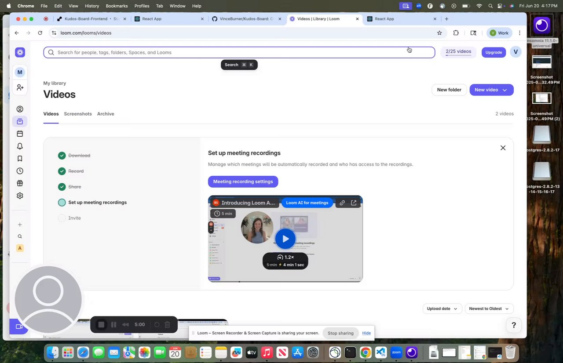Open VS Code from the dock
The width and height of the screenshot is (563, 363).
pyautogui.click(x=381, y=352)
